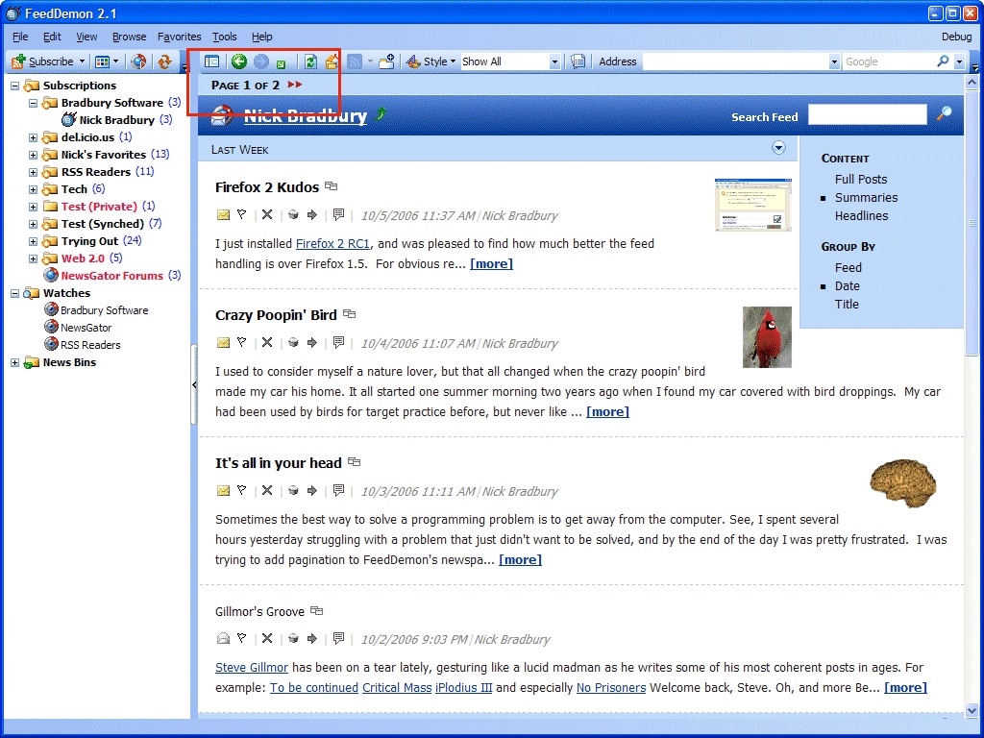
Task: Click the page icon beside Firefox 2 Kudos title
Action: point(332,186)
